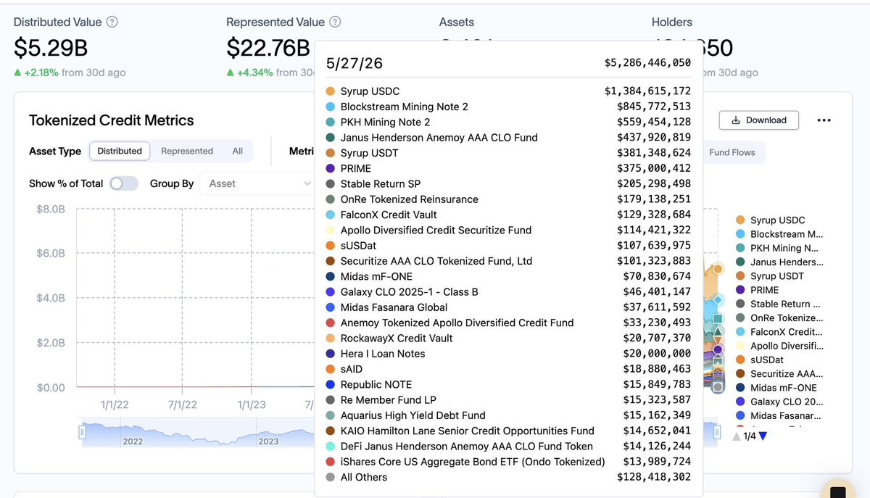Toggle Janus Henders... series in legend
The image size is (870, 498).
[779, 262]
